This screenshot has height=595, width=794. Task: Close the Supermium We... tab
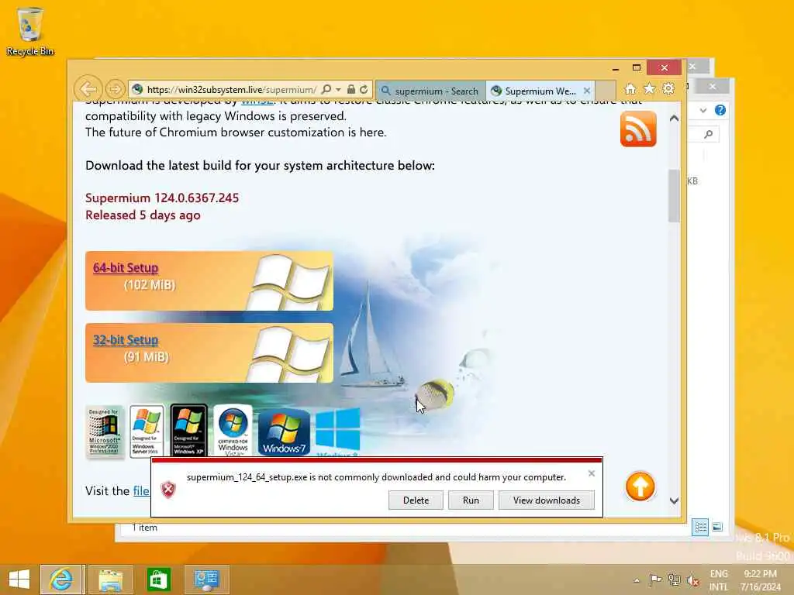click(587, 91)
